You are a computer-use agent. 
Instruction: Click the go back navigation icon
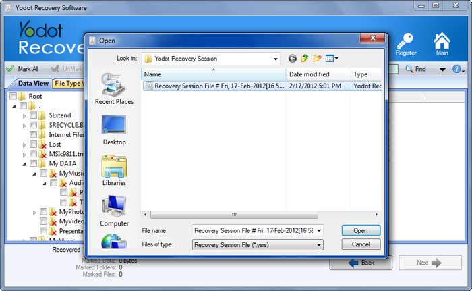292,59
